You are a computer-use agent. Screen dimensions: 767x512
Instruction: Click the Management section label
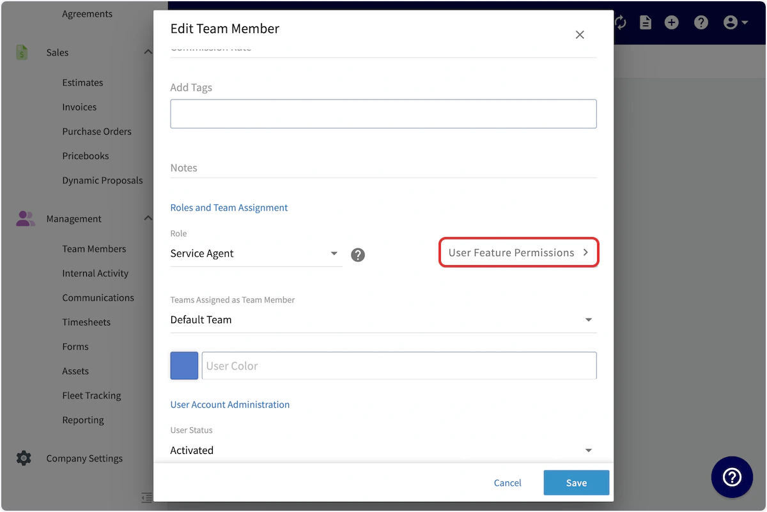pos(74,218)
